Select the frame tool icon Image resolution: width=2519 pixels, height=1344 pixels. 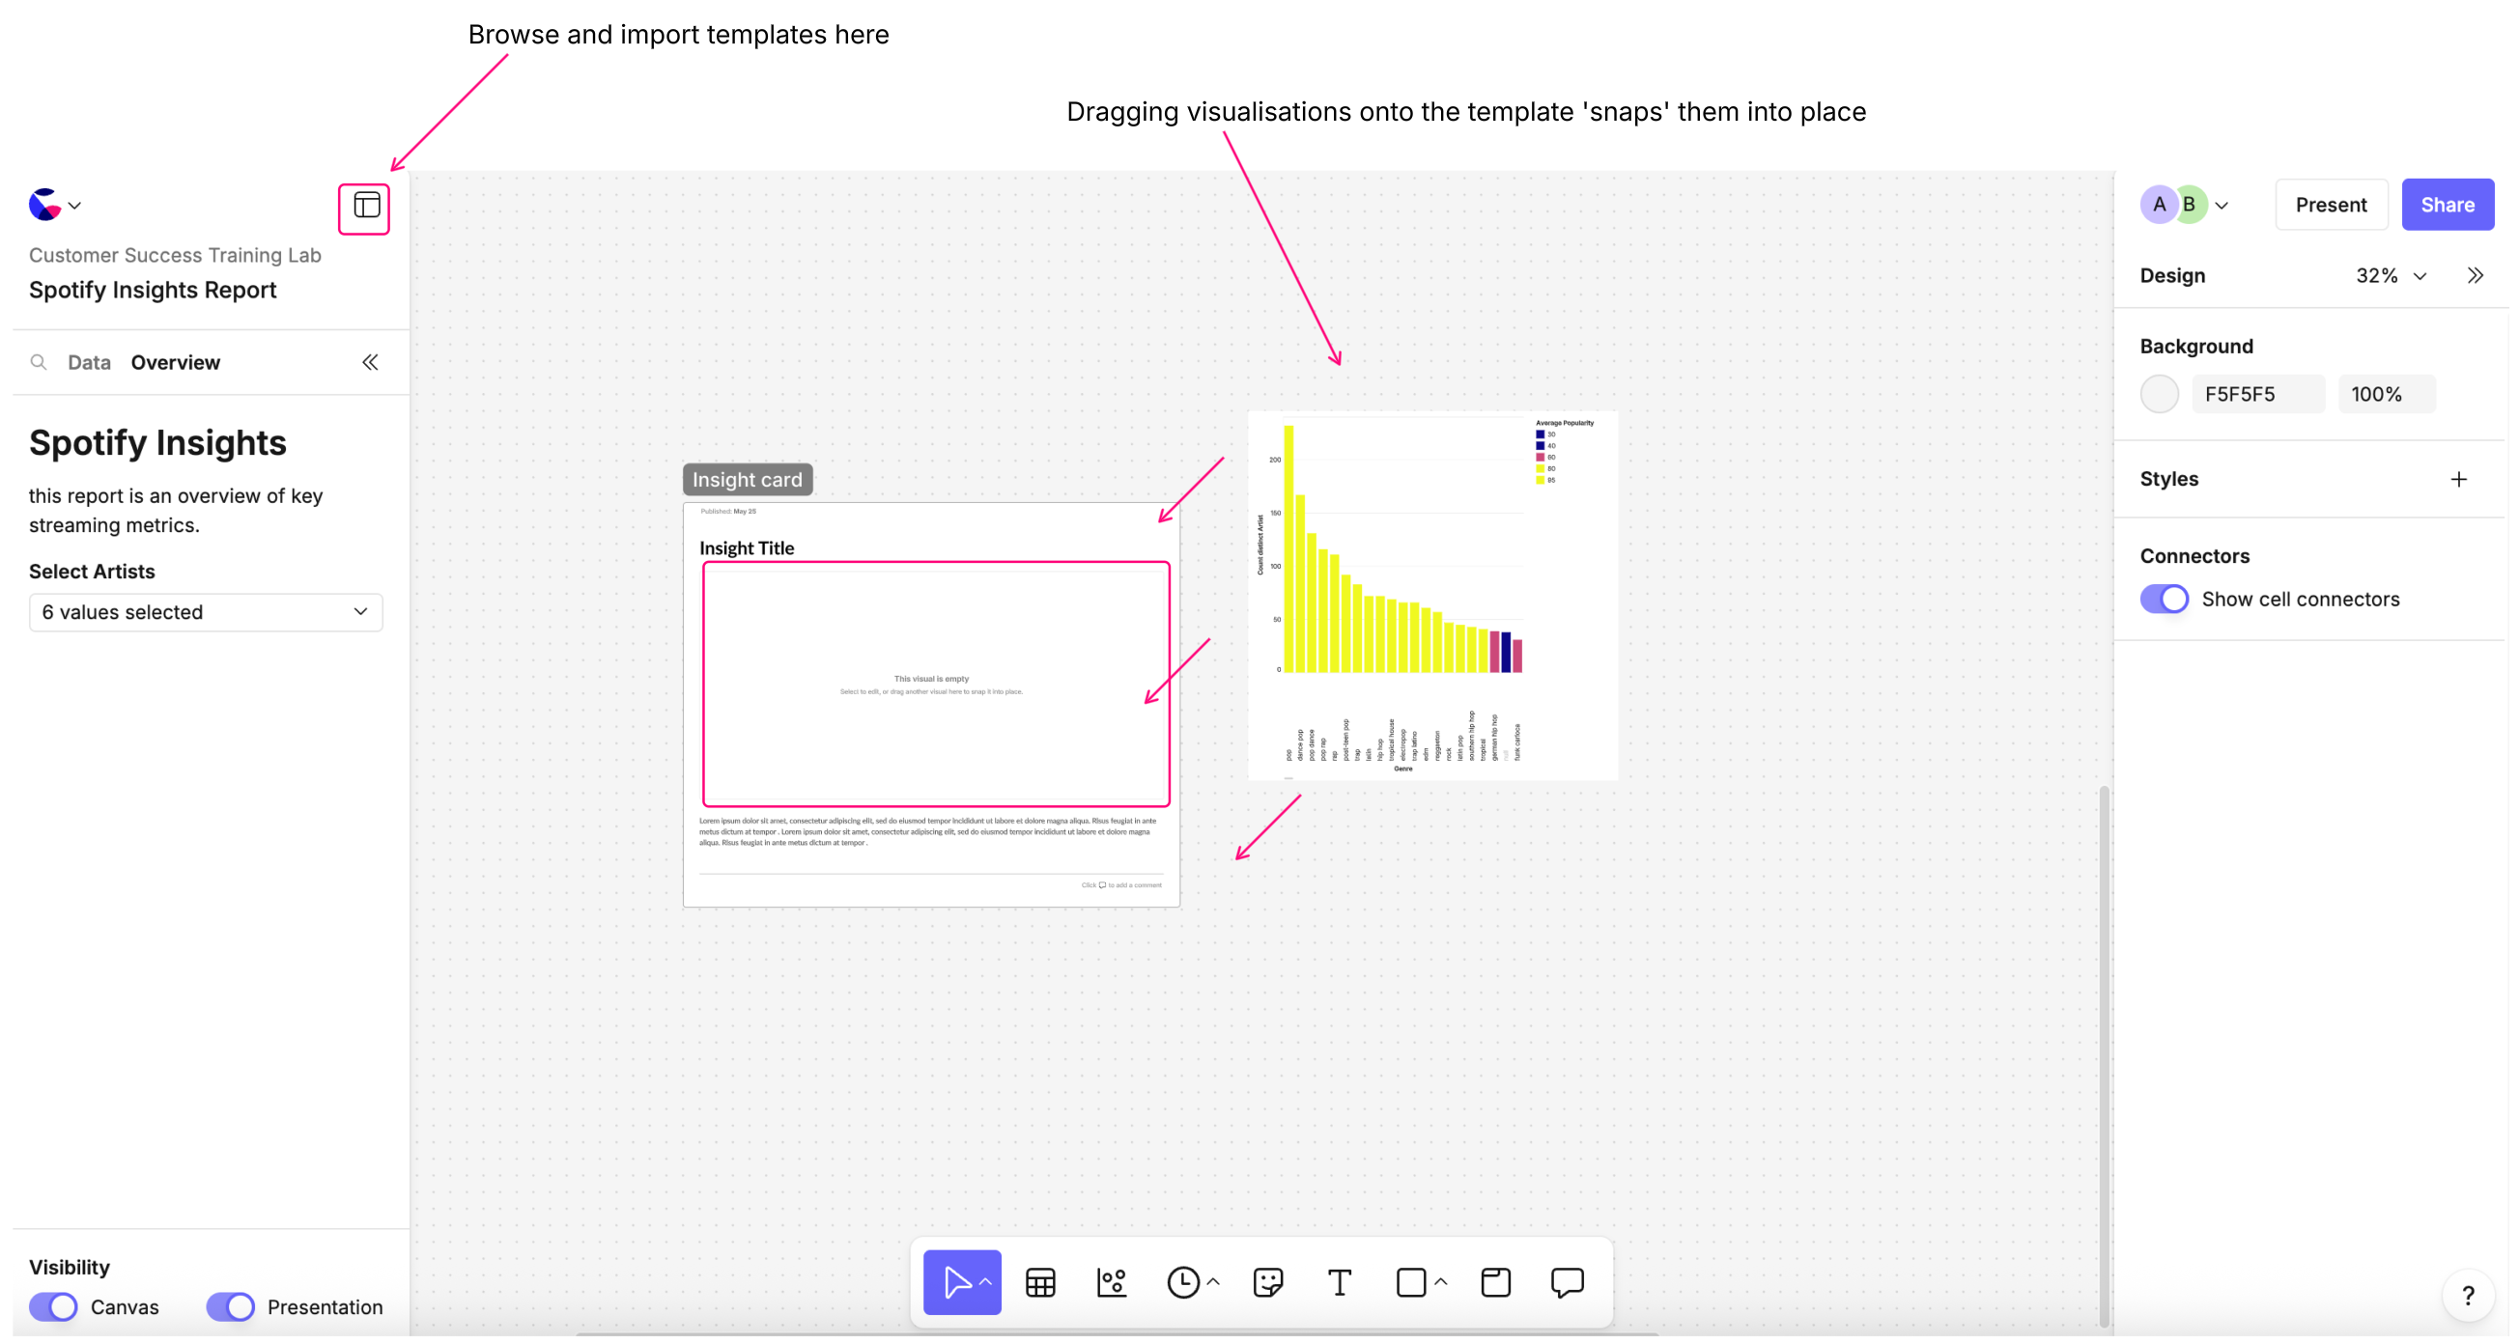click(1495, 1281)
